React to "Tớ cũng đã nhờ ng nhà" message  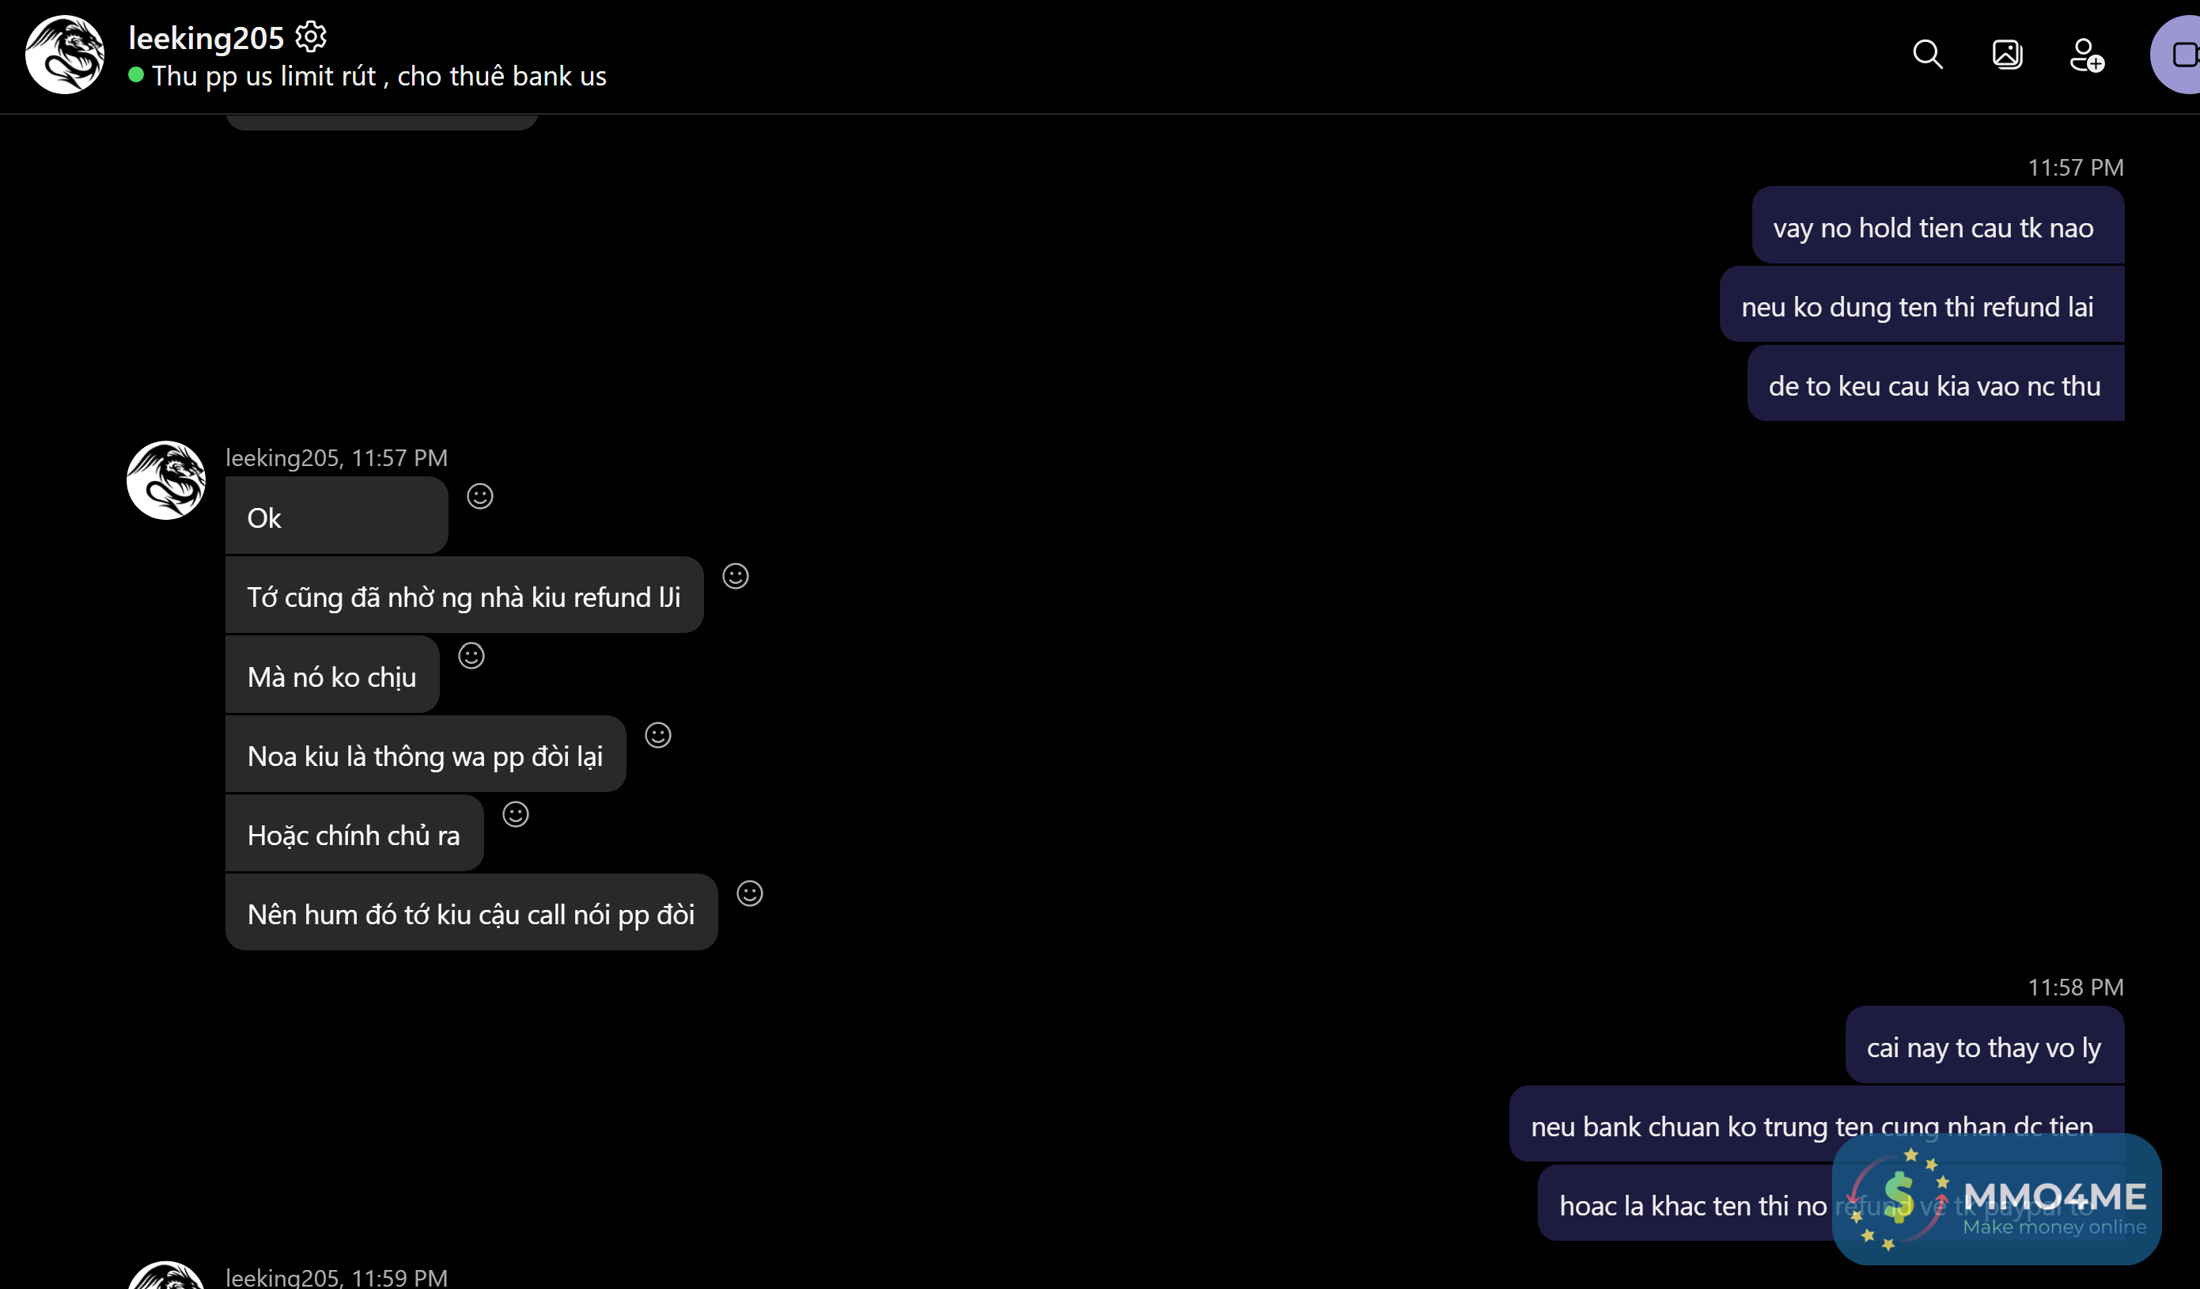click(x=736, y=576)
